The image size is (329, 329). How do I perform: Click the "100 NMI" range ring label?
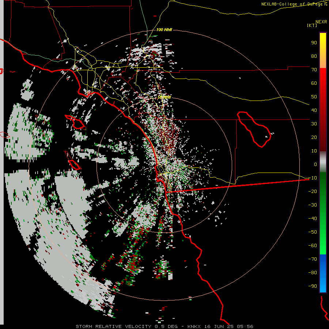pos(164,30)
